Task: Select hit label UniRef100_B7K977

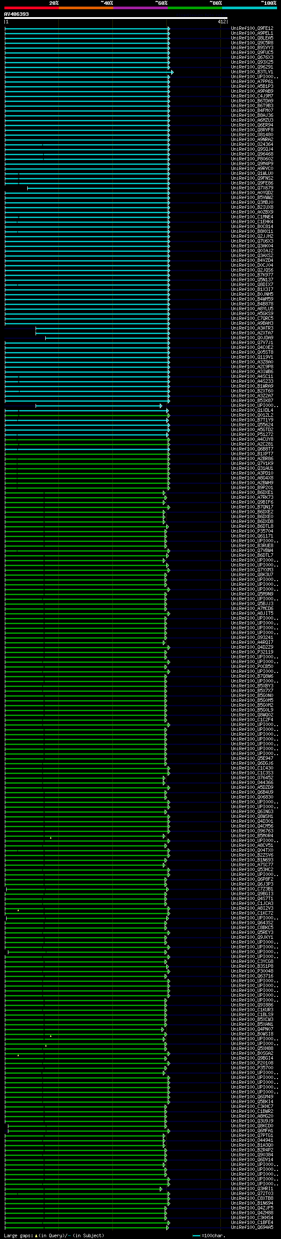Action: tap(252, 275)
